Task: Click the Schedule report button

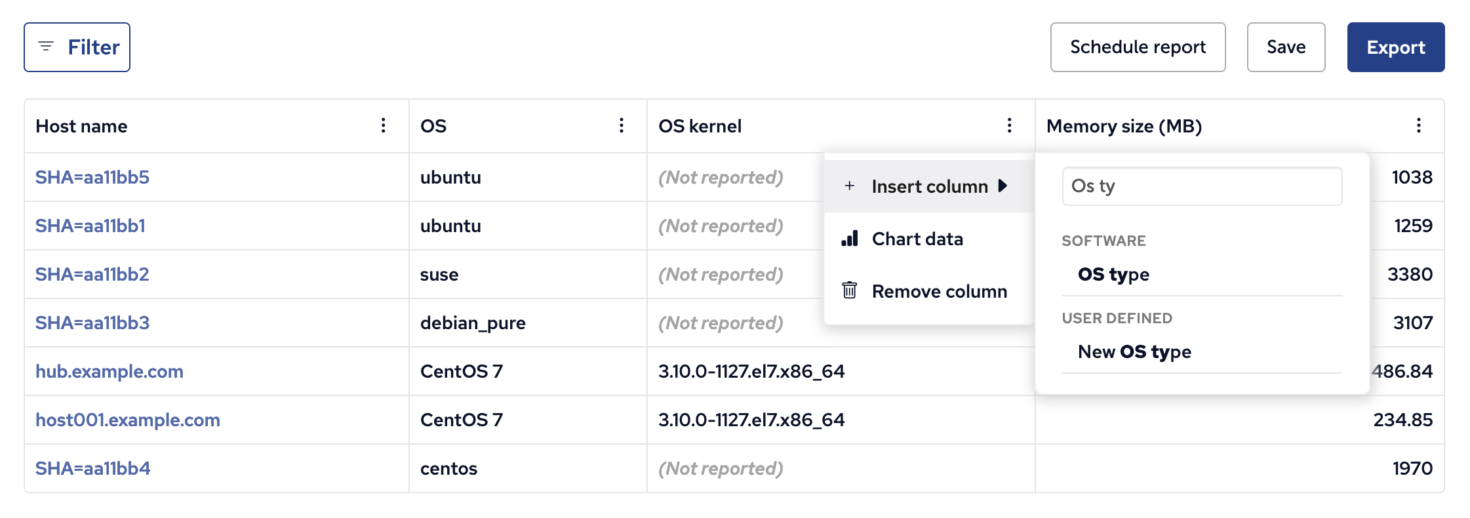Action: [x=1138, y=47]
